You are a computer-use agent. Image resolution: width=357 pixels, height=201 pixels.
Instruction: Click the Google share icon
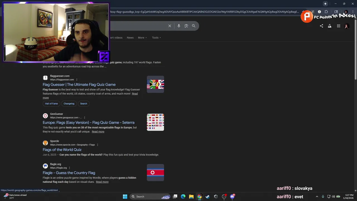point(321,26)
